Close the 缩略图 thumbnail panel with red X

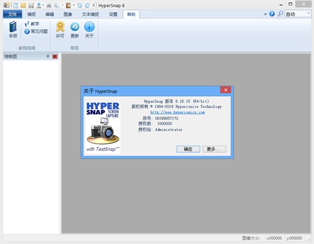click(55, 57)
